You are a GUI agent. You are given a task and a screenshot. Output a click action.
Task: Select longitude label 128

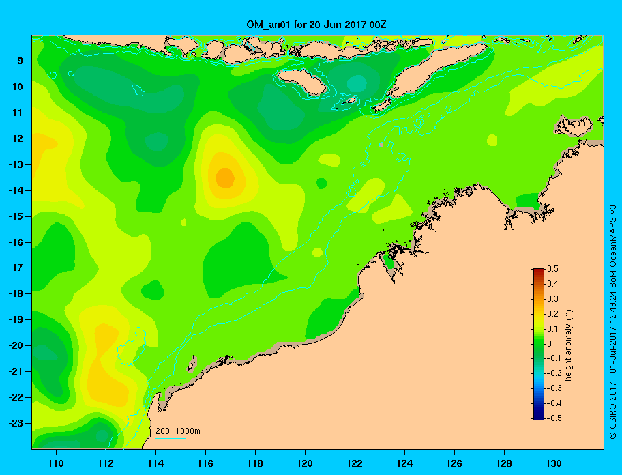[x=504, y=463]
